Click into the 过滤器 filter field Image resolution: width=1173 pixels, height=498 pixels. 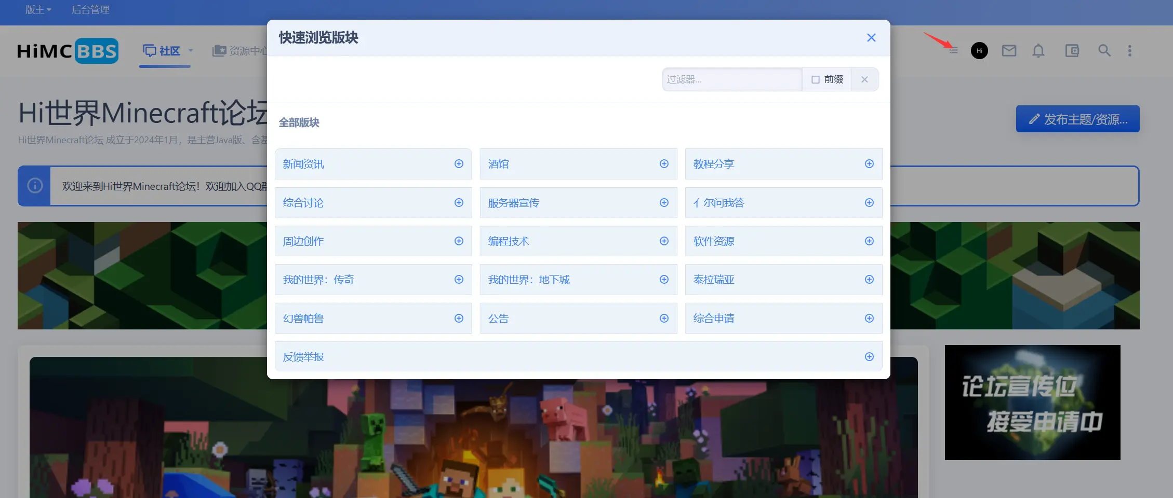point(731,79)
